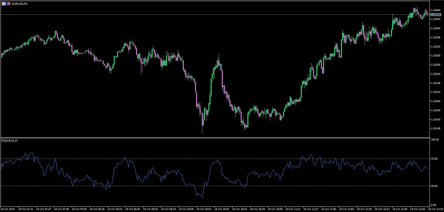Click the 14 Oct 12:31 time label

(x=382, y=209)
